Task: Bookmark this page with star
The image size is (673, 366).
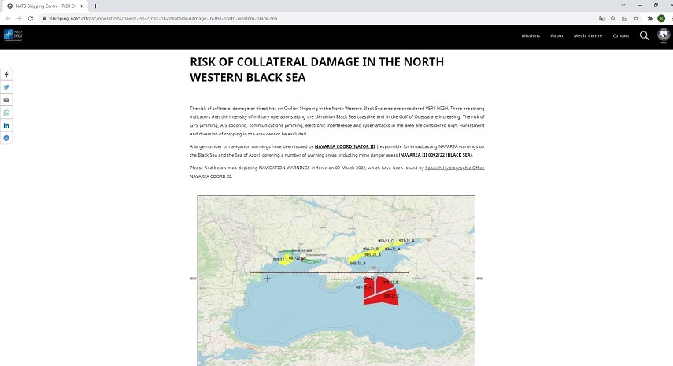Action: 636,18
